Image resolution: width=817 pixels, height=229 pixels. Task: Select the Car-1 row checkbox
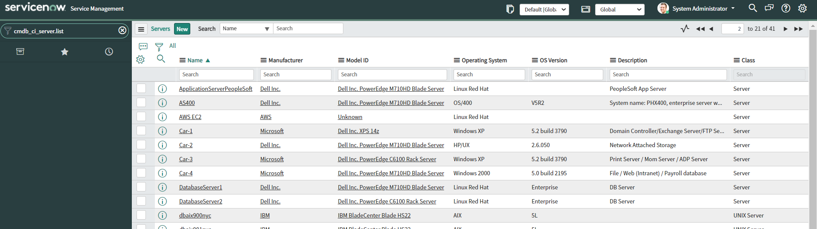tap(141, 130)
